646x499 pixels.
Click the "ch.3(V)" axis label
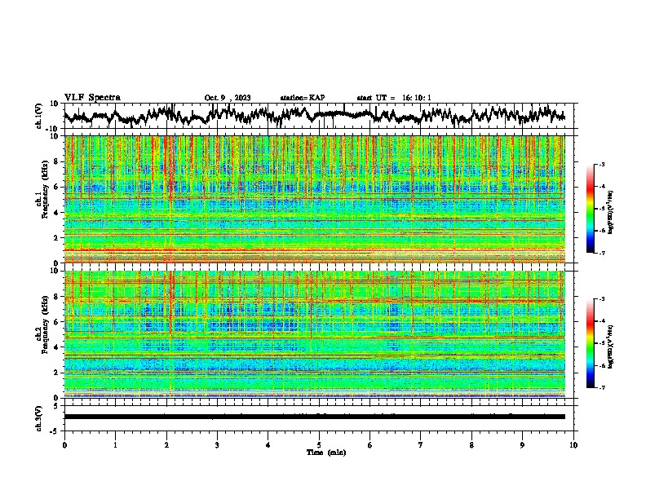[x=39, y=418]
